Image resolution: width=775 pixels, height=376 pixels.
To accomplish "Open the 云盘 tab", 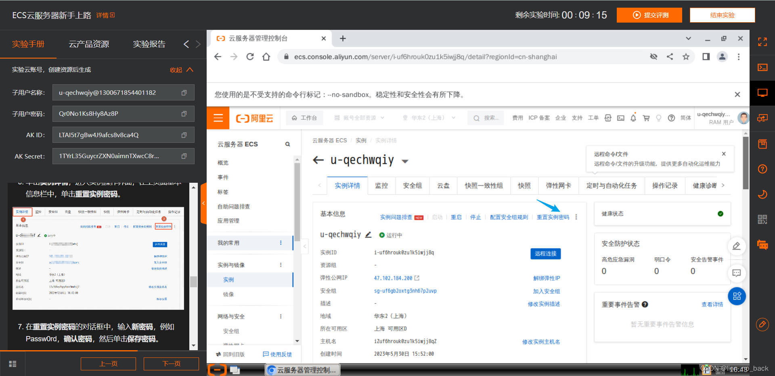I will [x=443, y=186].
